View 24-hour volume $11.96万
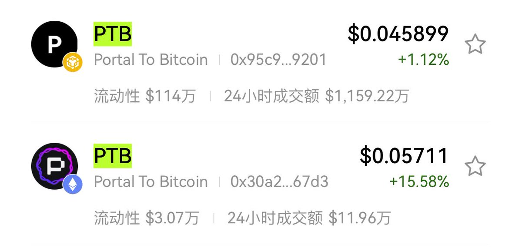The width and height of the screenshot is (522, 248). (309, 218)
